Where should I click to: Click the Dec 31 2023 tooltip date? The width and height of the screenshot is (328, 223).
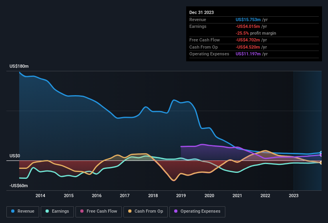(201, 12)
